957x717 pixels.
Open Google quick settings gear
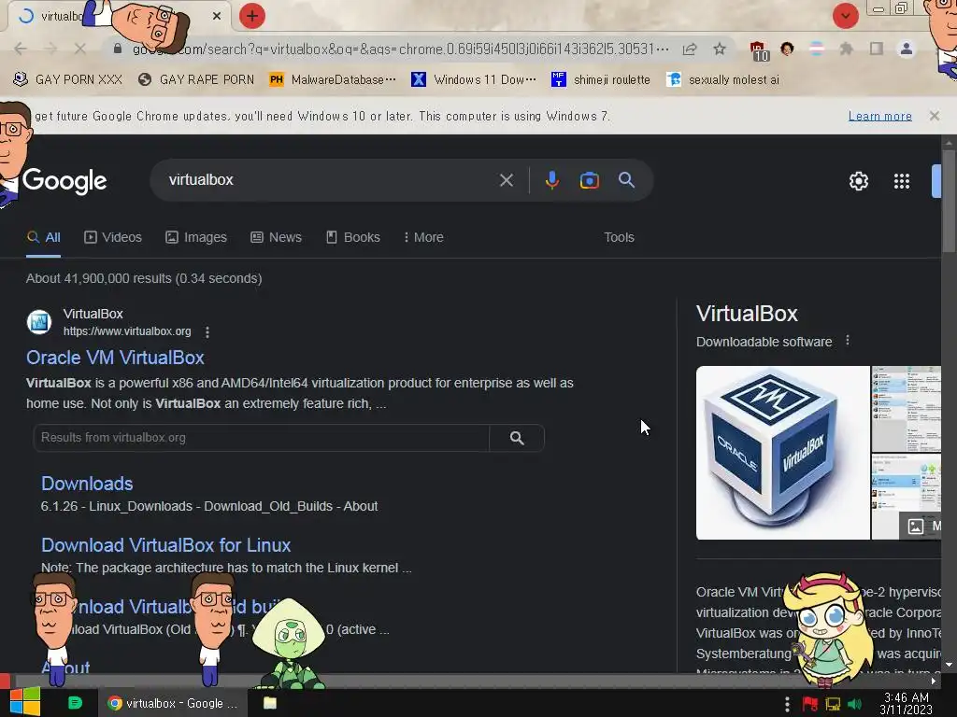pos(859,181)
